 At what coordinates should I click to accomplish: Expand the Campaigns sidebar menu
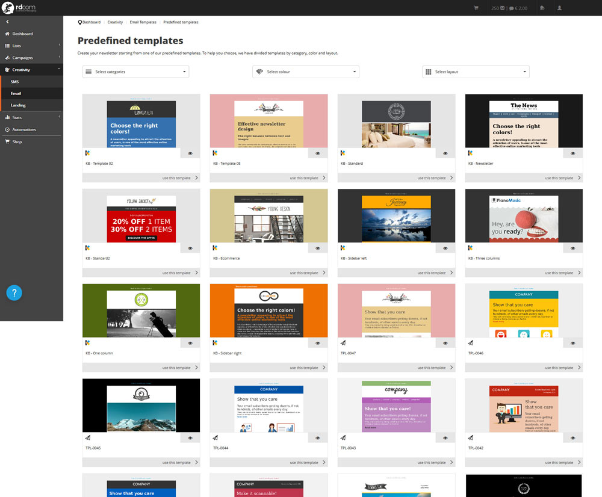(x=31, y=58)
